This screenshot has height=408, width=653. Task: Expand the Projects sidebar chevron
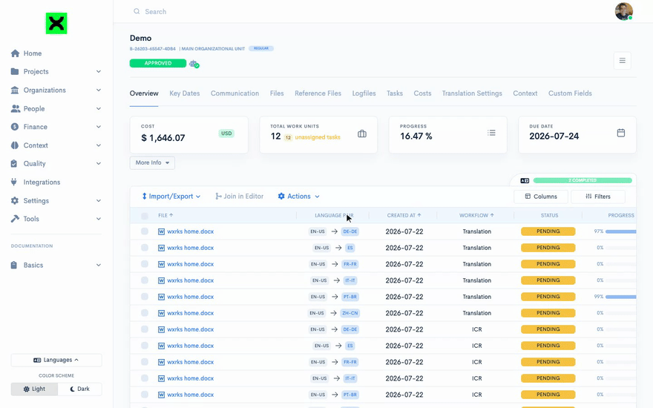(x=98, y=72)
